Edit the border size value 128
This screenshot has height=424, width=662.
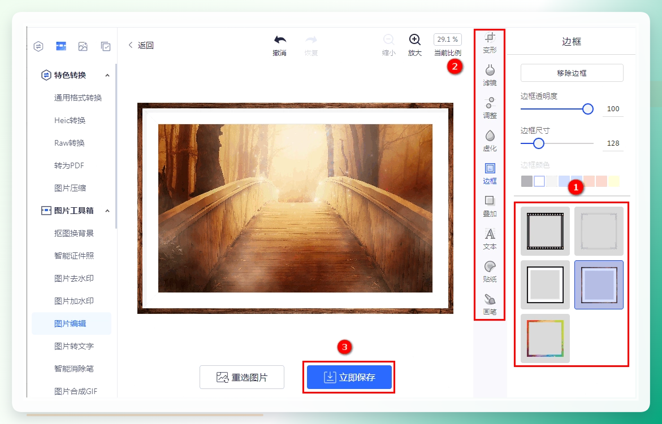coord(613,143)
